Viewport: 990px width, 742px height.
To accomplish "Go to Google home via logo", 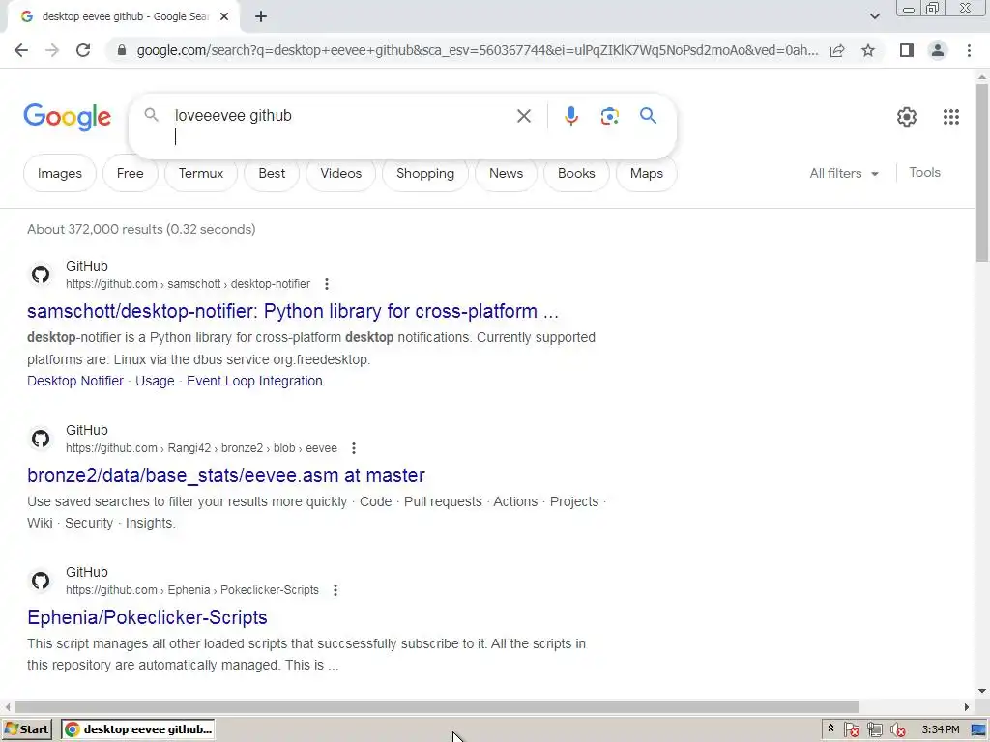I will click(68, 117).
